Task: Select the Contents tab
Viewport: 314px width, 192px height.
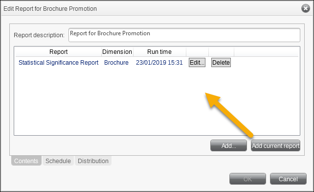Action: point(26,161)
